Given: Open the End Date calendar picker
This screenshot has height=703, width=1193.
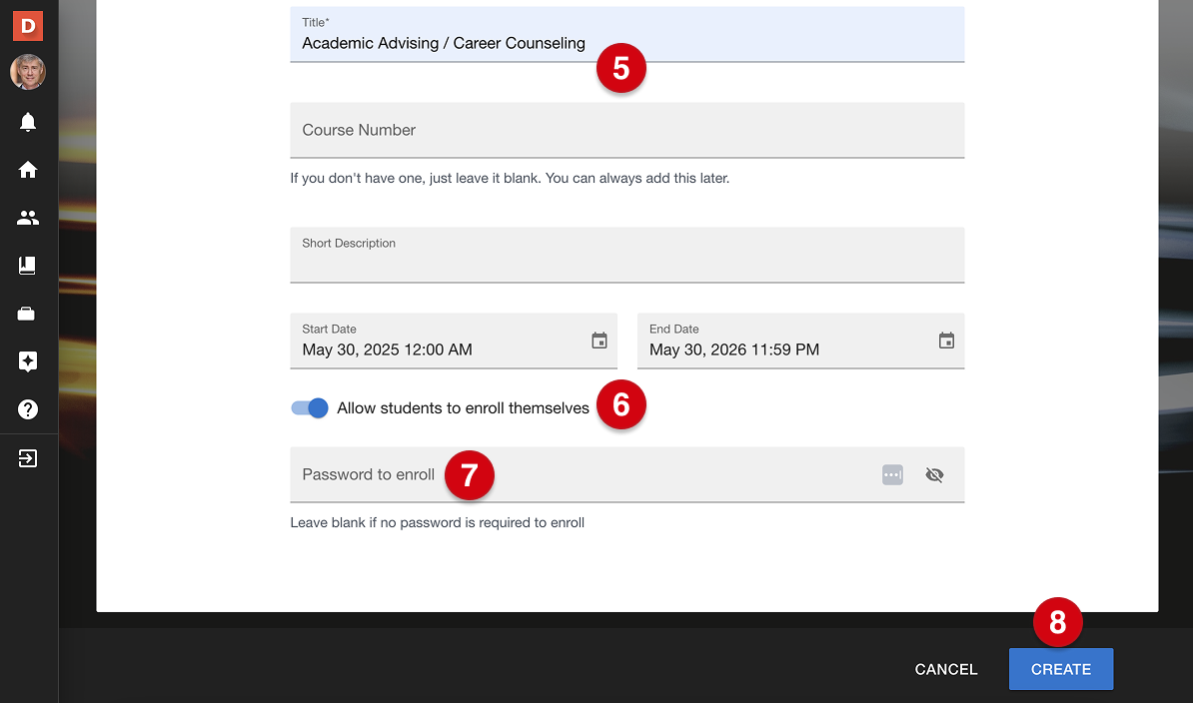Looking at the screenshot, I should 945,340.
